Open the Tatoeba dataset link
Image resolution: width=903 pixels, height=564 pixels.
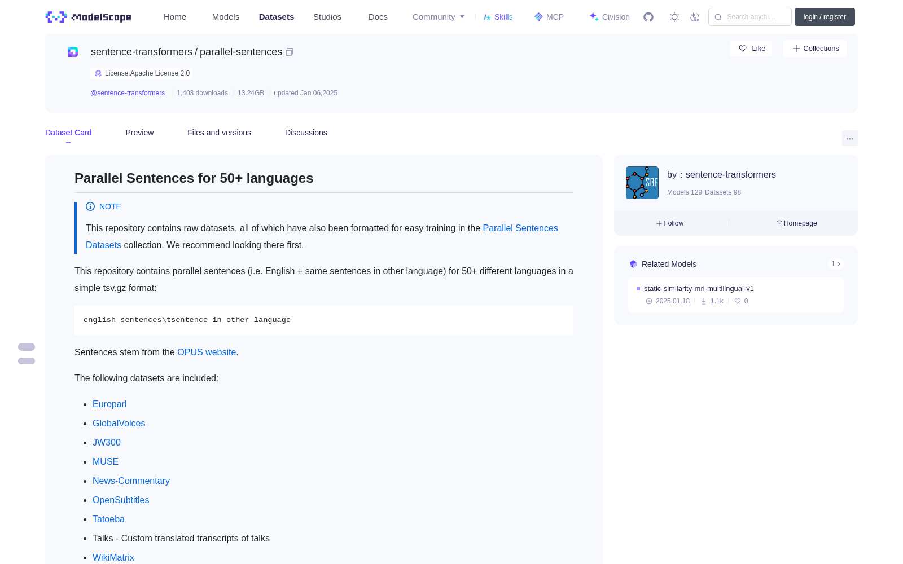click(108, 519)
